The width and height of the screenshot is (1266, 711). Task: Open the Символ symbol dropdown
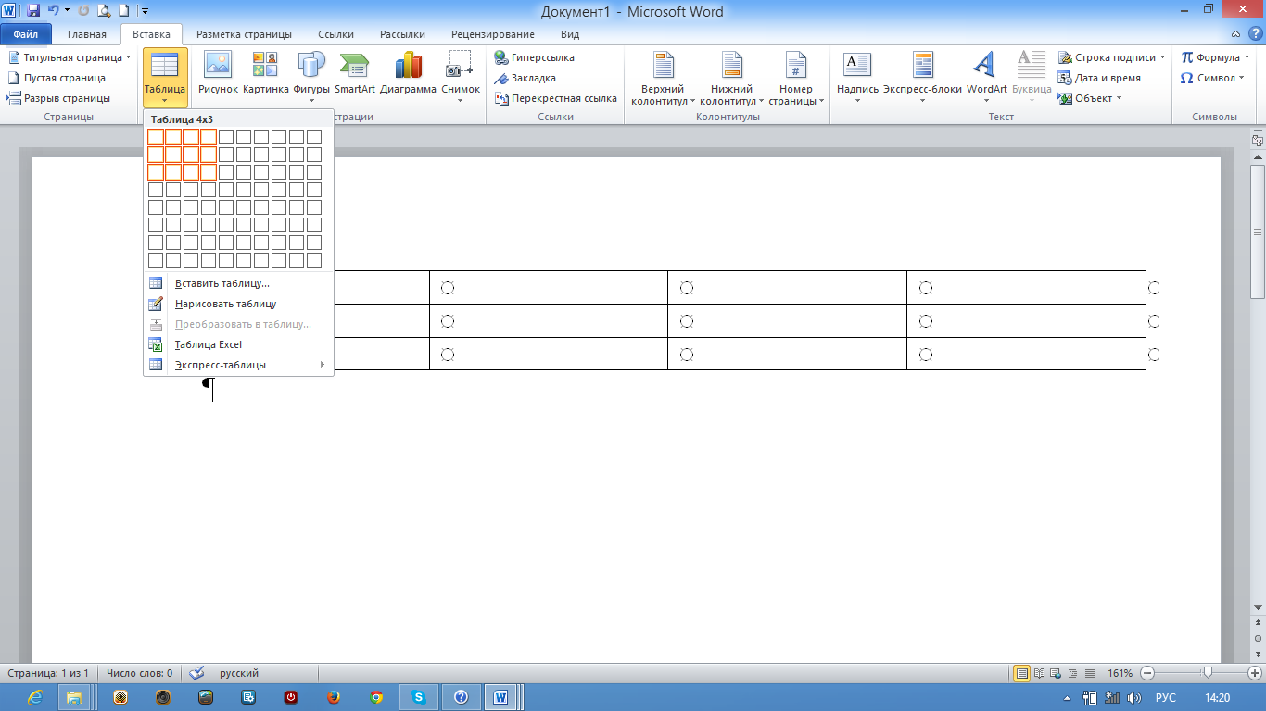[1212, 78]
